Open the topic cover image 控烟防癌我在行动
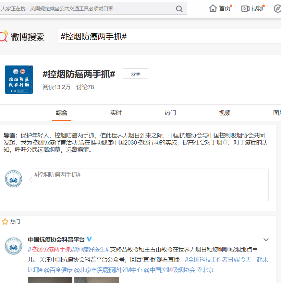This screenshot has height=283, width=281. [x=19, y=80]
